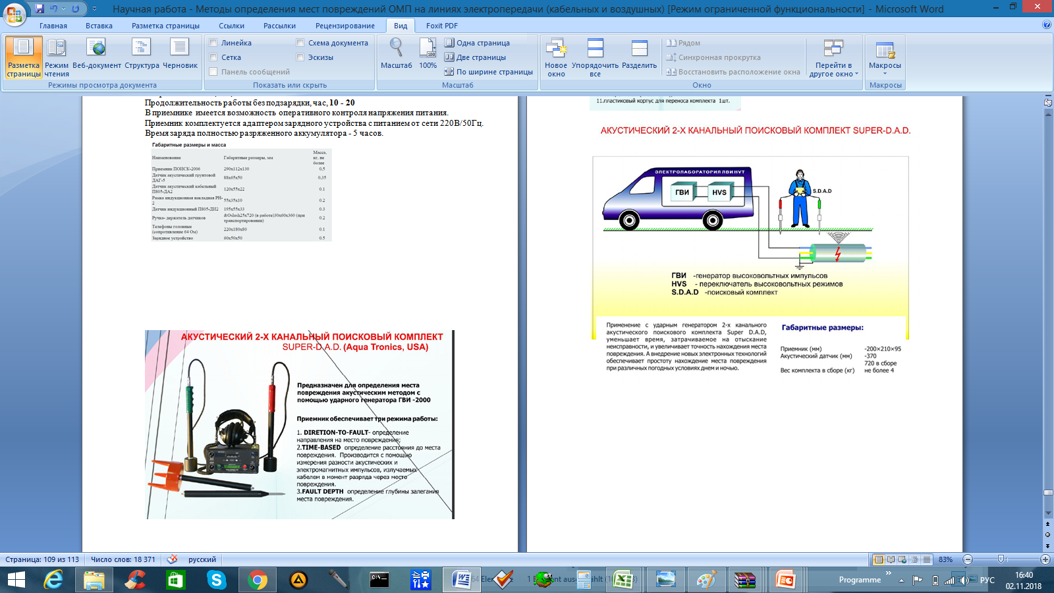The width and height of the screenshot is (1054, 593).
Task: Open the Масштаб zoom dialog
Action: [397, 53]
